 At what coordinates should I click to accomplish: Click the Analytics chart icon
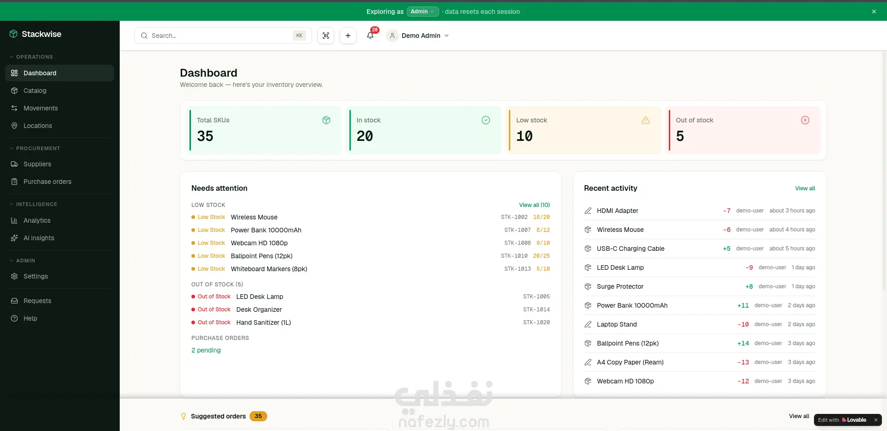pyautogui.click(x=14, y=220)
